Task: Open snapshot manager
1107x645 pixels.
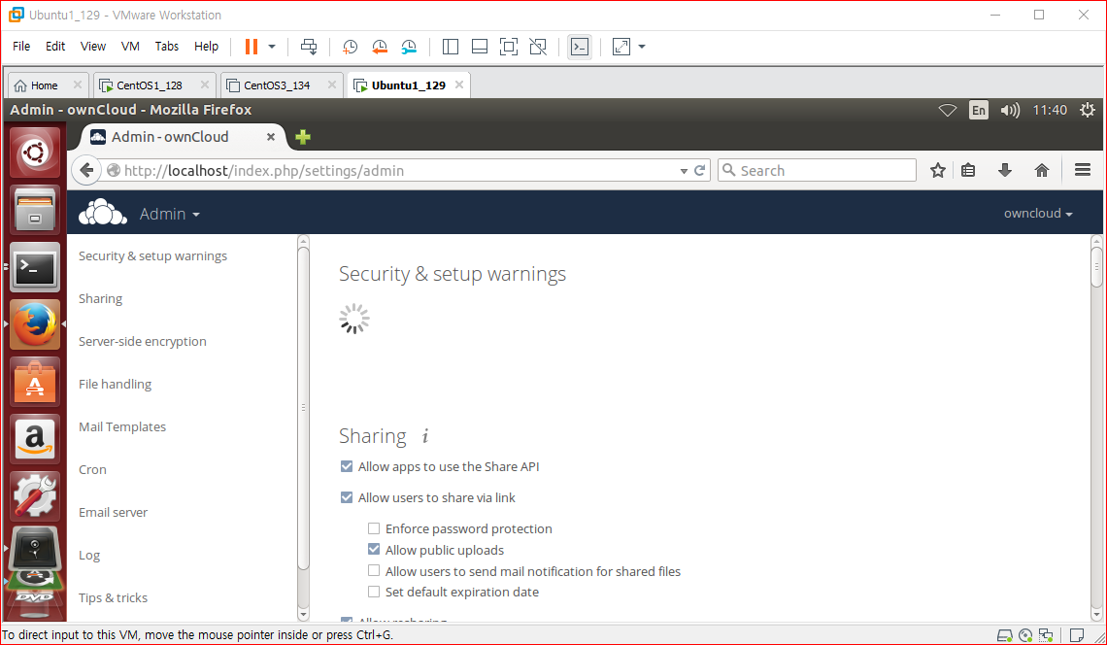Action: click(409, 47)
